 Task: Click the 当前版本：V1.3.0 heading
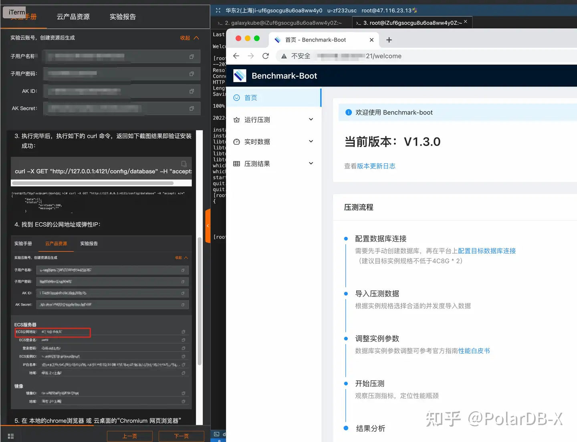tap(392, 142)
